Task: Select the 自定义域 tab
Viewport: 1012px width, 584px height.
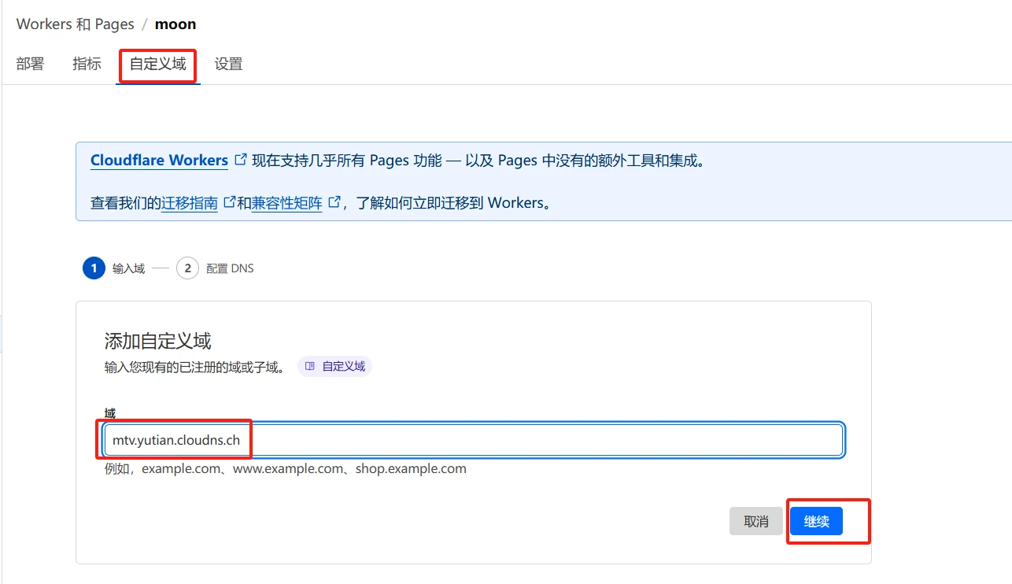Action: click(158, 65)
